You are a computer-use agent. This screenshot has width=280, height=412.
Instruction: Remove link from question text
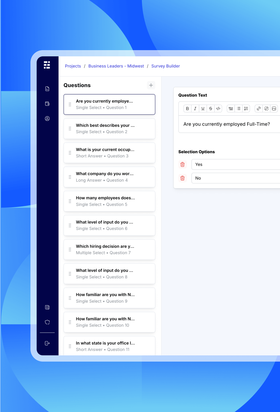pos(266,109)
